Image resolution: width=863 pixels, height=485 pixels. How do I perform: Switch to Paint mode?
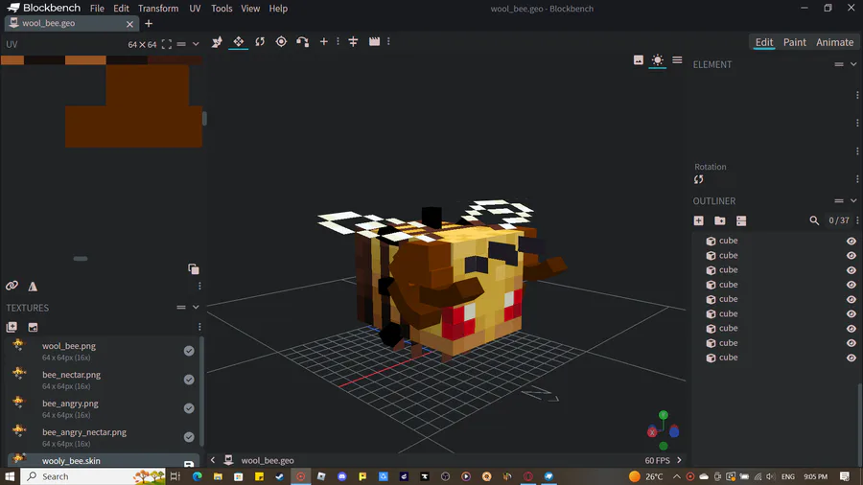(795, 42)
